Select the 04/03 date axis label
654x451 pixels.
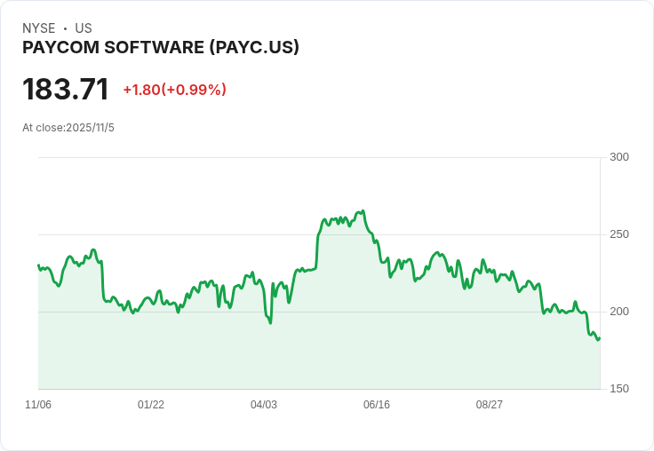tap(264, 405)
